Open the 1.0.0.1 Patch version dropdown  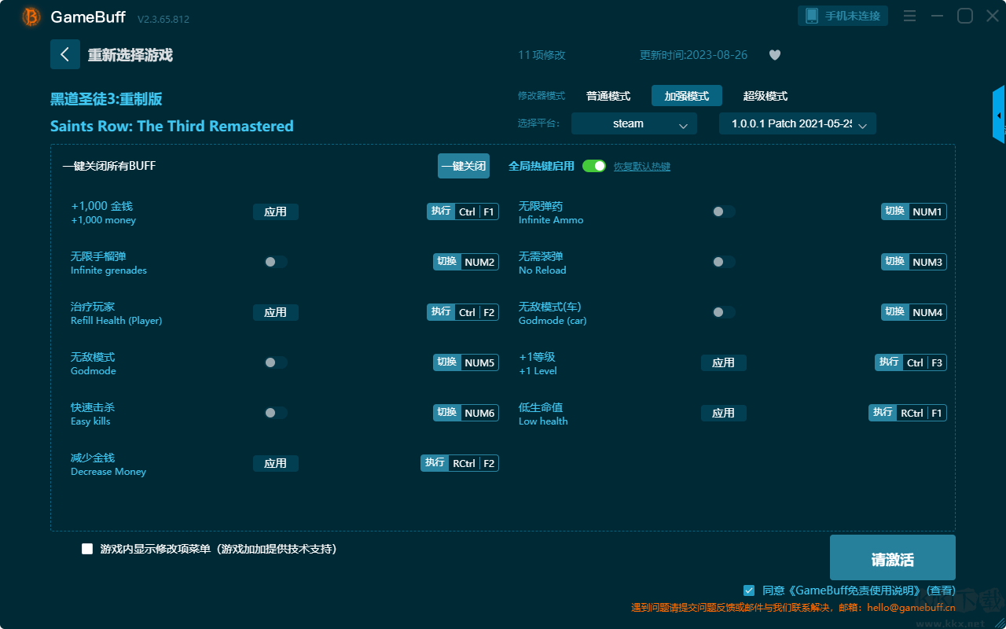click(798, 123)
